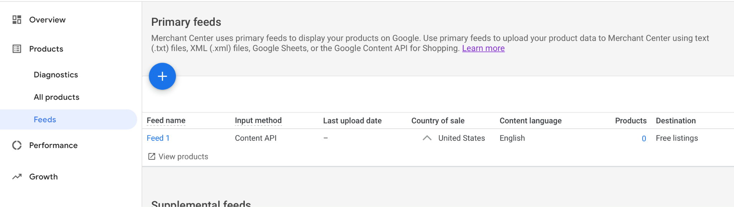This screenshot has height=207, width=734.
Task: Open the Learn more link
Action: pyautogui.click(x=483, y=48)
